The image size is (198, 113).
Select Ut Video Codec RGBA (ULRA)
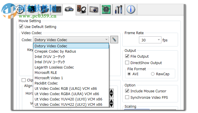(67, 94)
